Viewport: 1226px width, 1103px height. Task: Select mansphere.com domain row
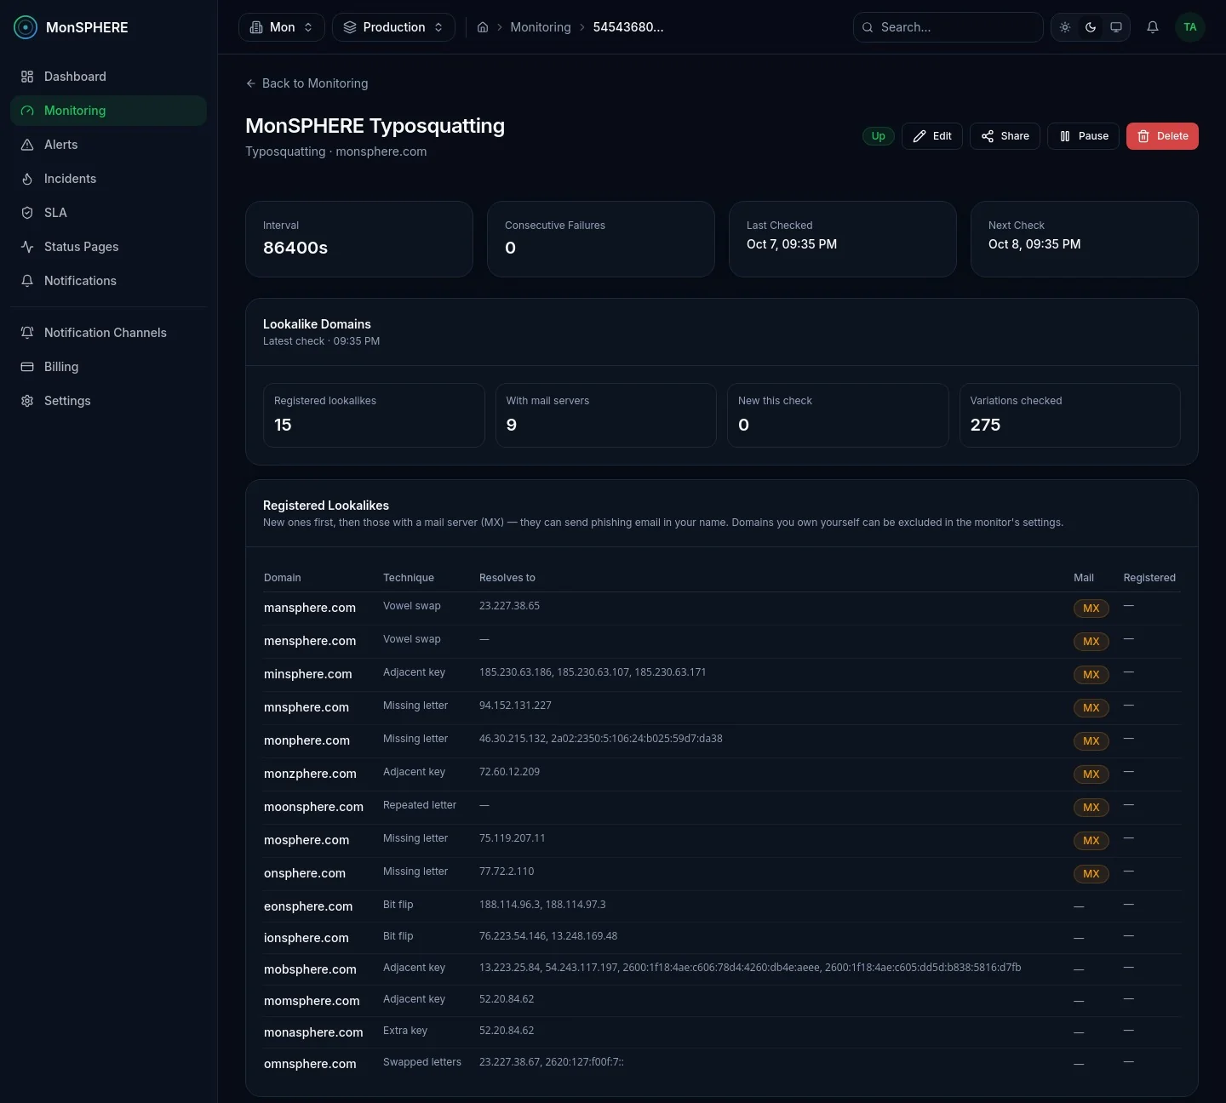(x=722, y=609)
